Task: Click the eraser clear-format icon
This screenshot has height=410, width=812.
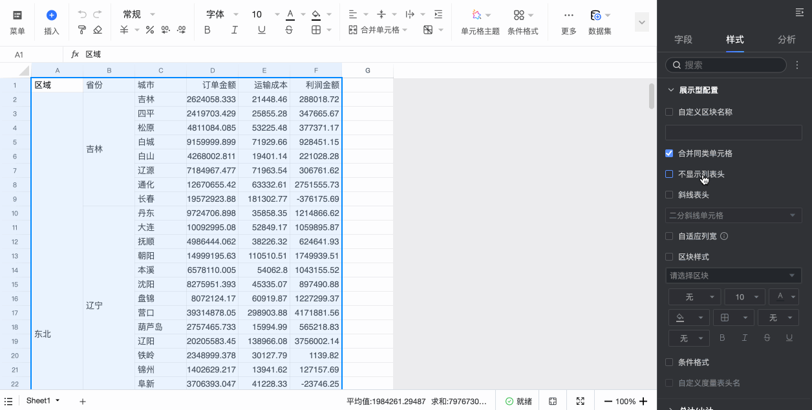Action: pos(98,30)
